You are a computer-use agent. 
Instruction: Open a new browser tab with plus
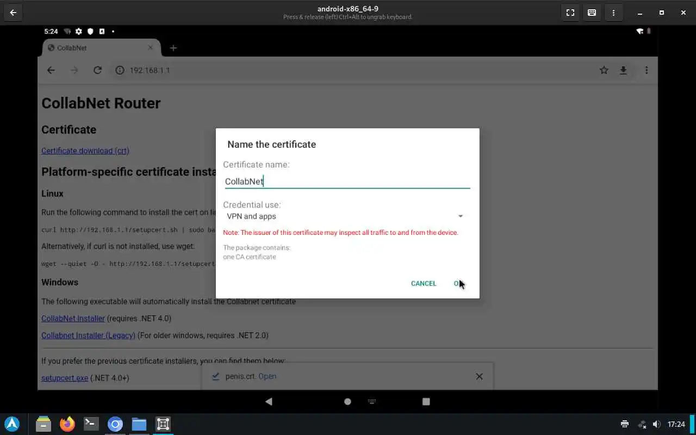point(173,48)
